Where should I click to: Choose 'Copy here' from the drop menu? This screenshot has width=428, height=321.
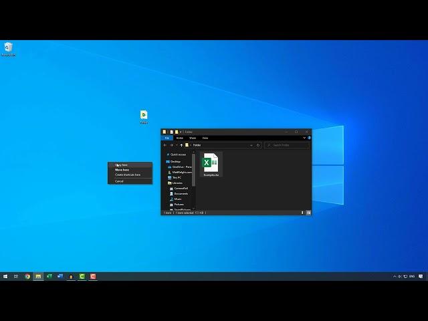coord(130,165)
